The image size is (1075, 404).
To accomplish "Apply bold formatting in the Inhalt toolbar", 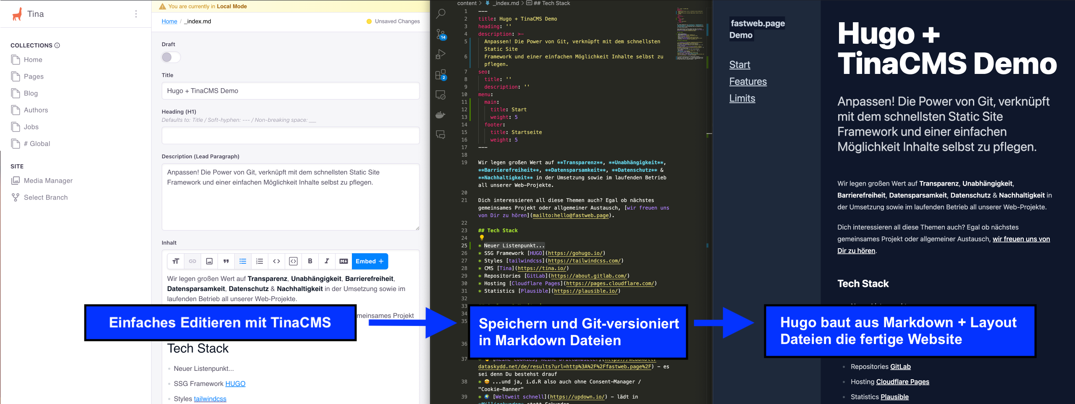I will tap(310, 261).
